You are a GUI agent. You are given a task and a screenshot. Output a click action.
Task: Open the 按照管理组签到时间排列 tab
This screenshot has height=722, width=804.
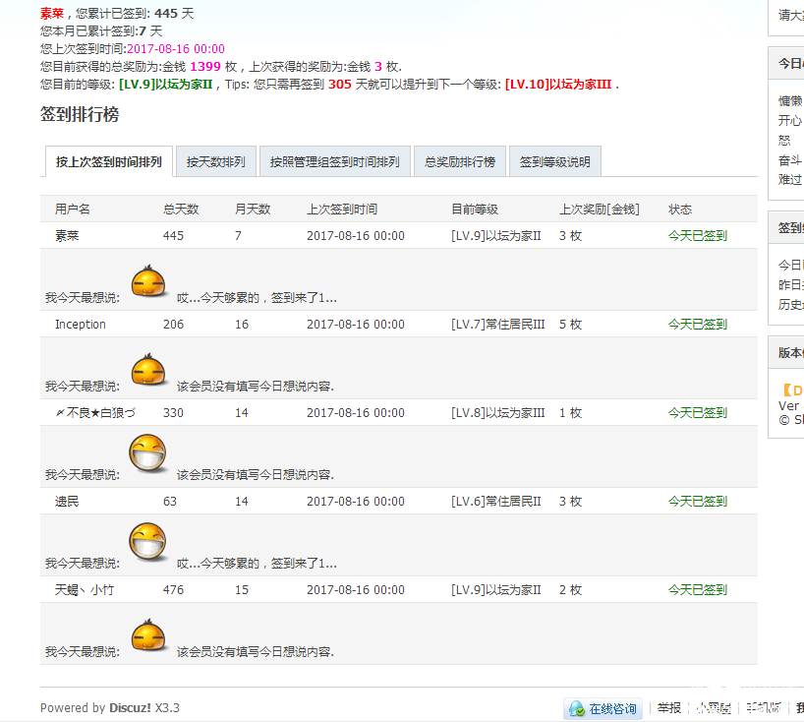pos(334,162)
